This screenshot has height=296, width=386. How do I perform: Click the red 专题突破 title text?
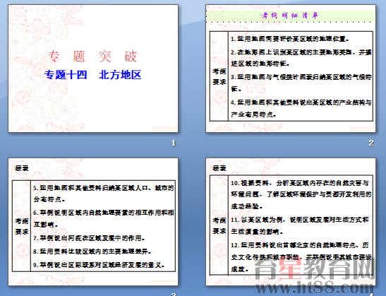tap(92, 57)
